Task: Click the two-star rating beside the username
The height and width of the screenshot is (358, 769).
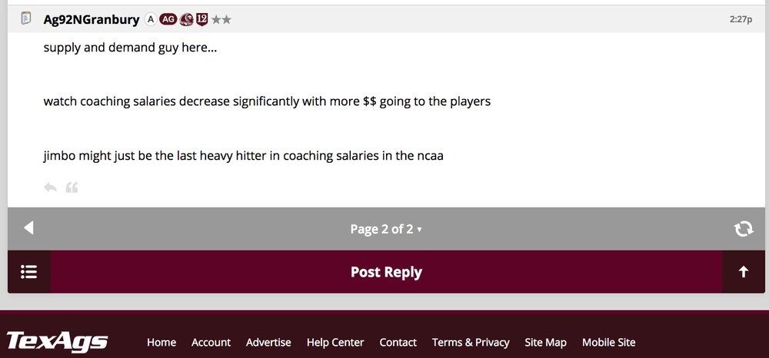Action: pos(221,19)
